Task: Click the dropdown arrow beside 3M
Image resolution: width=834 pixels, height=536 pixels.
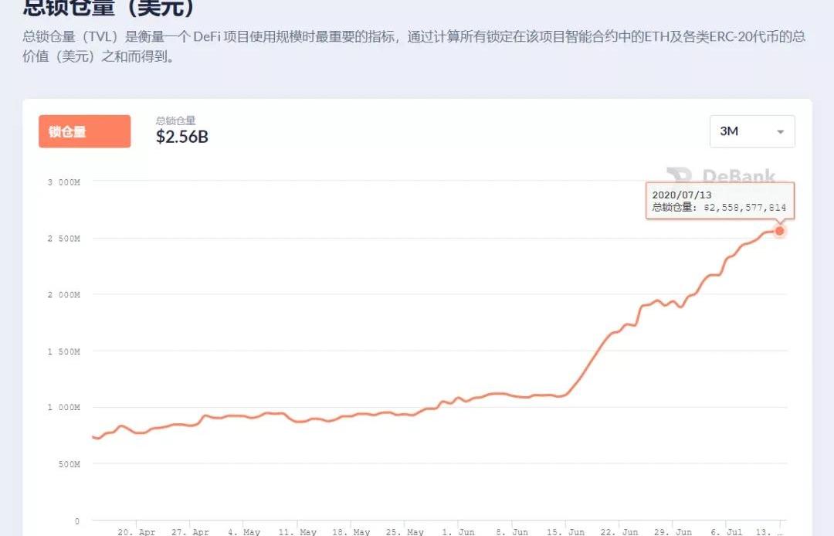Action: point(780,132)
